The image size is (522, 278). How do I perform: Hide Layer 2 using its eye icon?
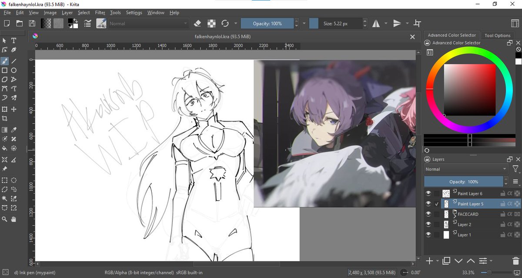click(x=428, y=225)
